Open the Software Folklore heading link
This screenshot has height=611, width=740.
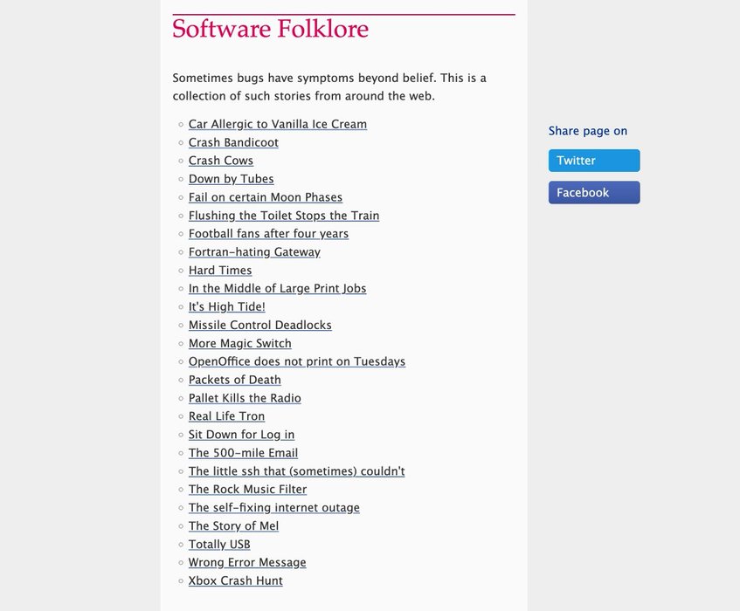[270, 29]
